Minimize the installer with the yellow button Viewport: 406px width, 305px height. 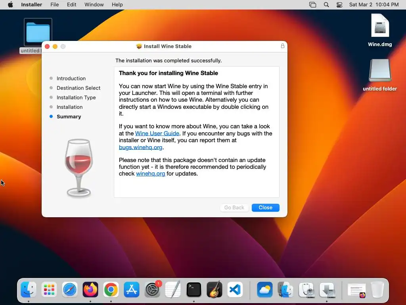[x=55, y=46]
